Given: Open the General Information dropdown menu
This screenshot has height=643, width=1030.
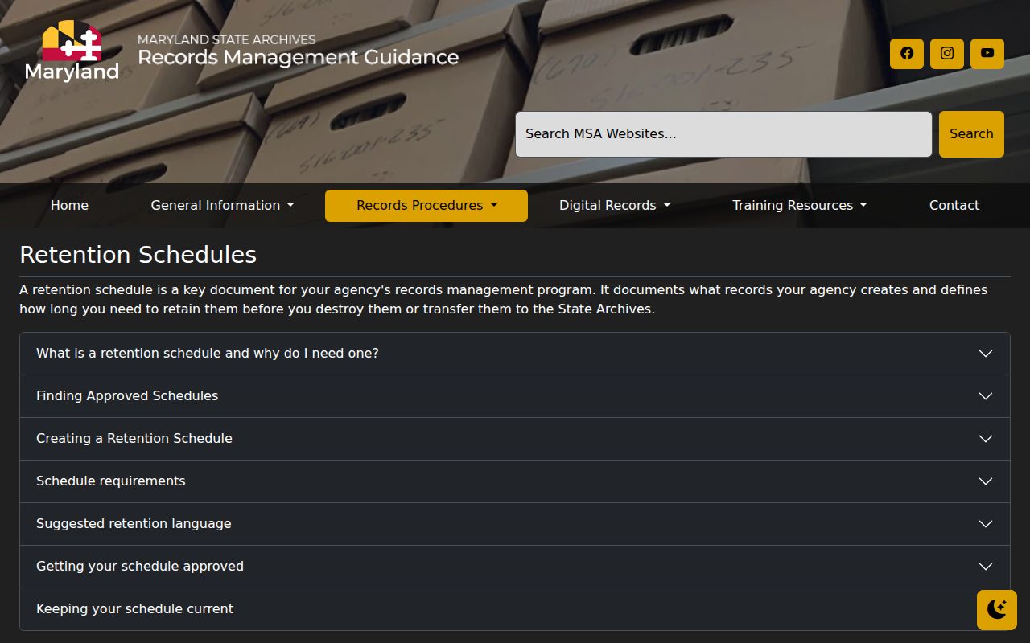Looking at the screenshot, I should click(222, 206).
